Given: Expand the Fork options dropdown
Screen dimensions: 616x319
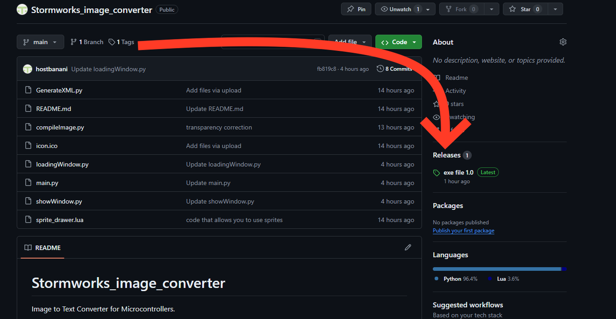Looking at the screenshot, I should click(x=491, y=9).
